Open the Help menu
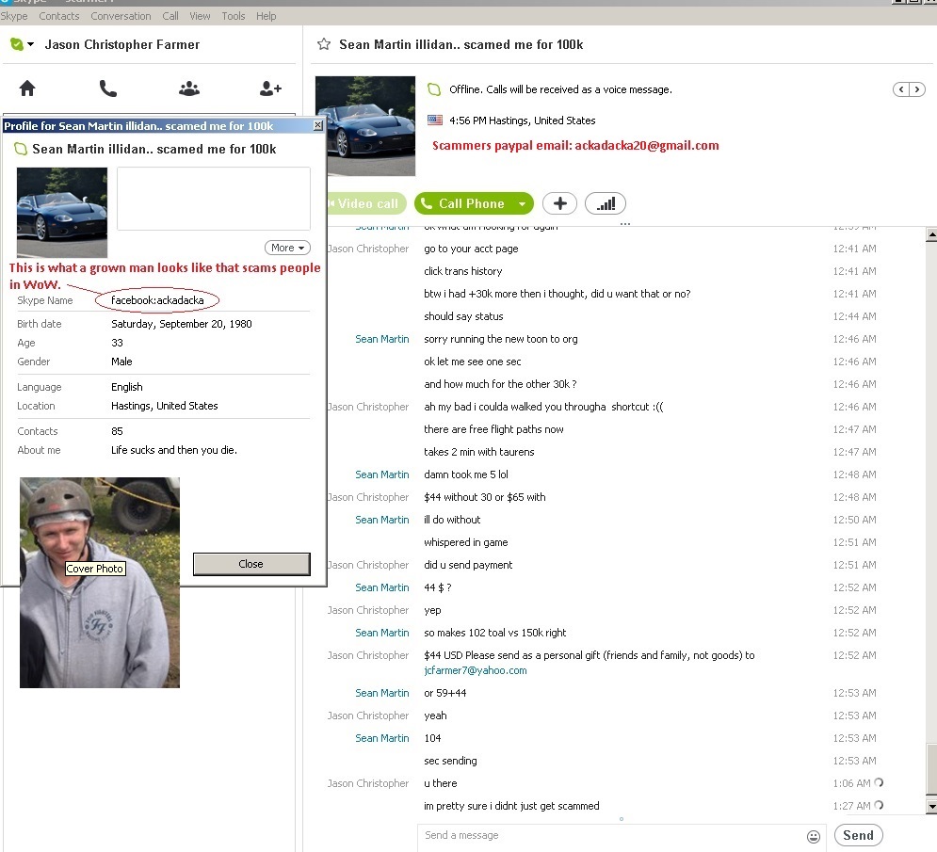 click(266, 16)
